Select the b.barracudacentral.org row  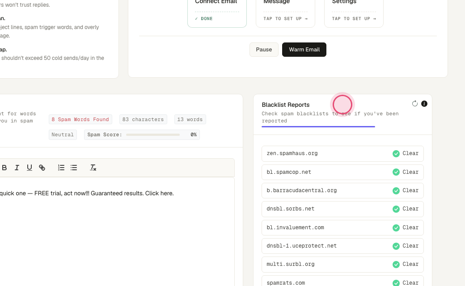point(342,190)
